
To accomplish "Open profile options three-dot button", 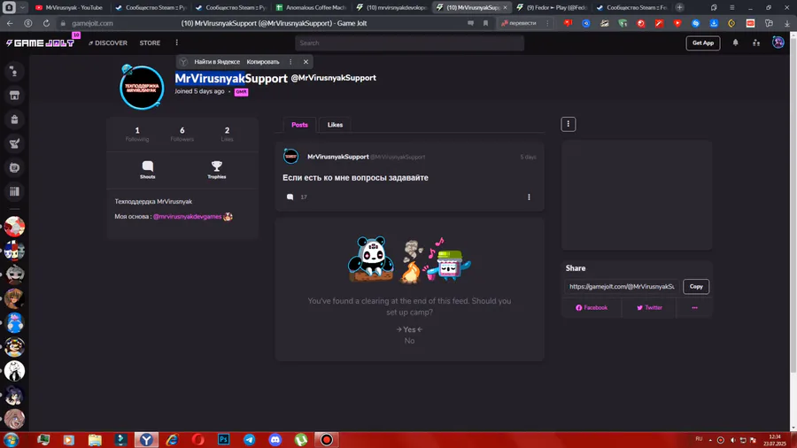I will [x=569, y=124].
